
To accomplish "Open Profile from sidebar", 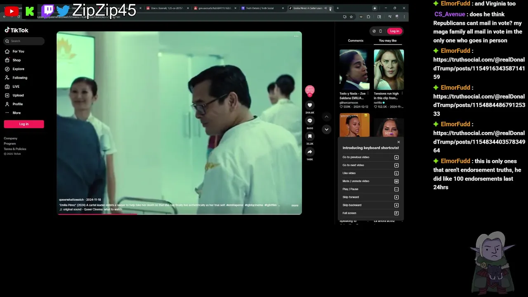I will pos(14,104).
